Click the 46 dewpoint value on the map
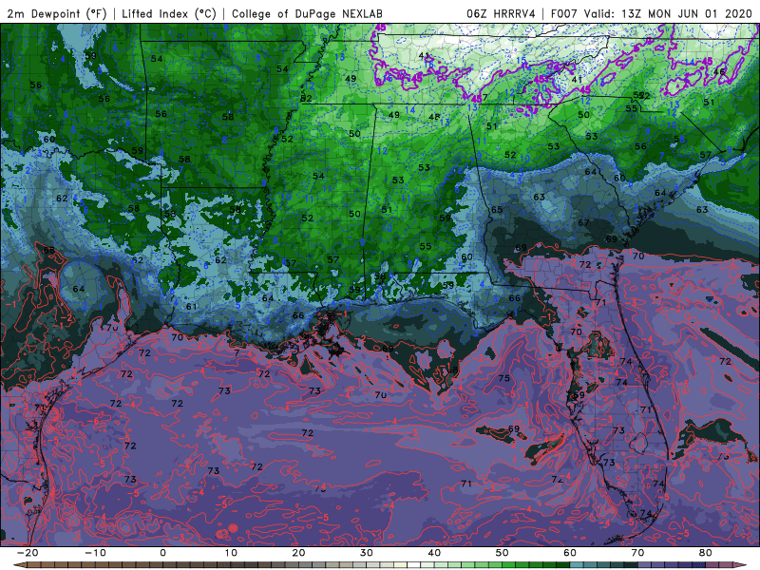Viewport: 760px width, 570px height. (720, 72)
